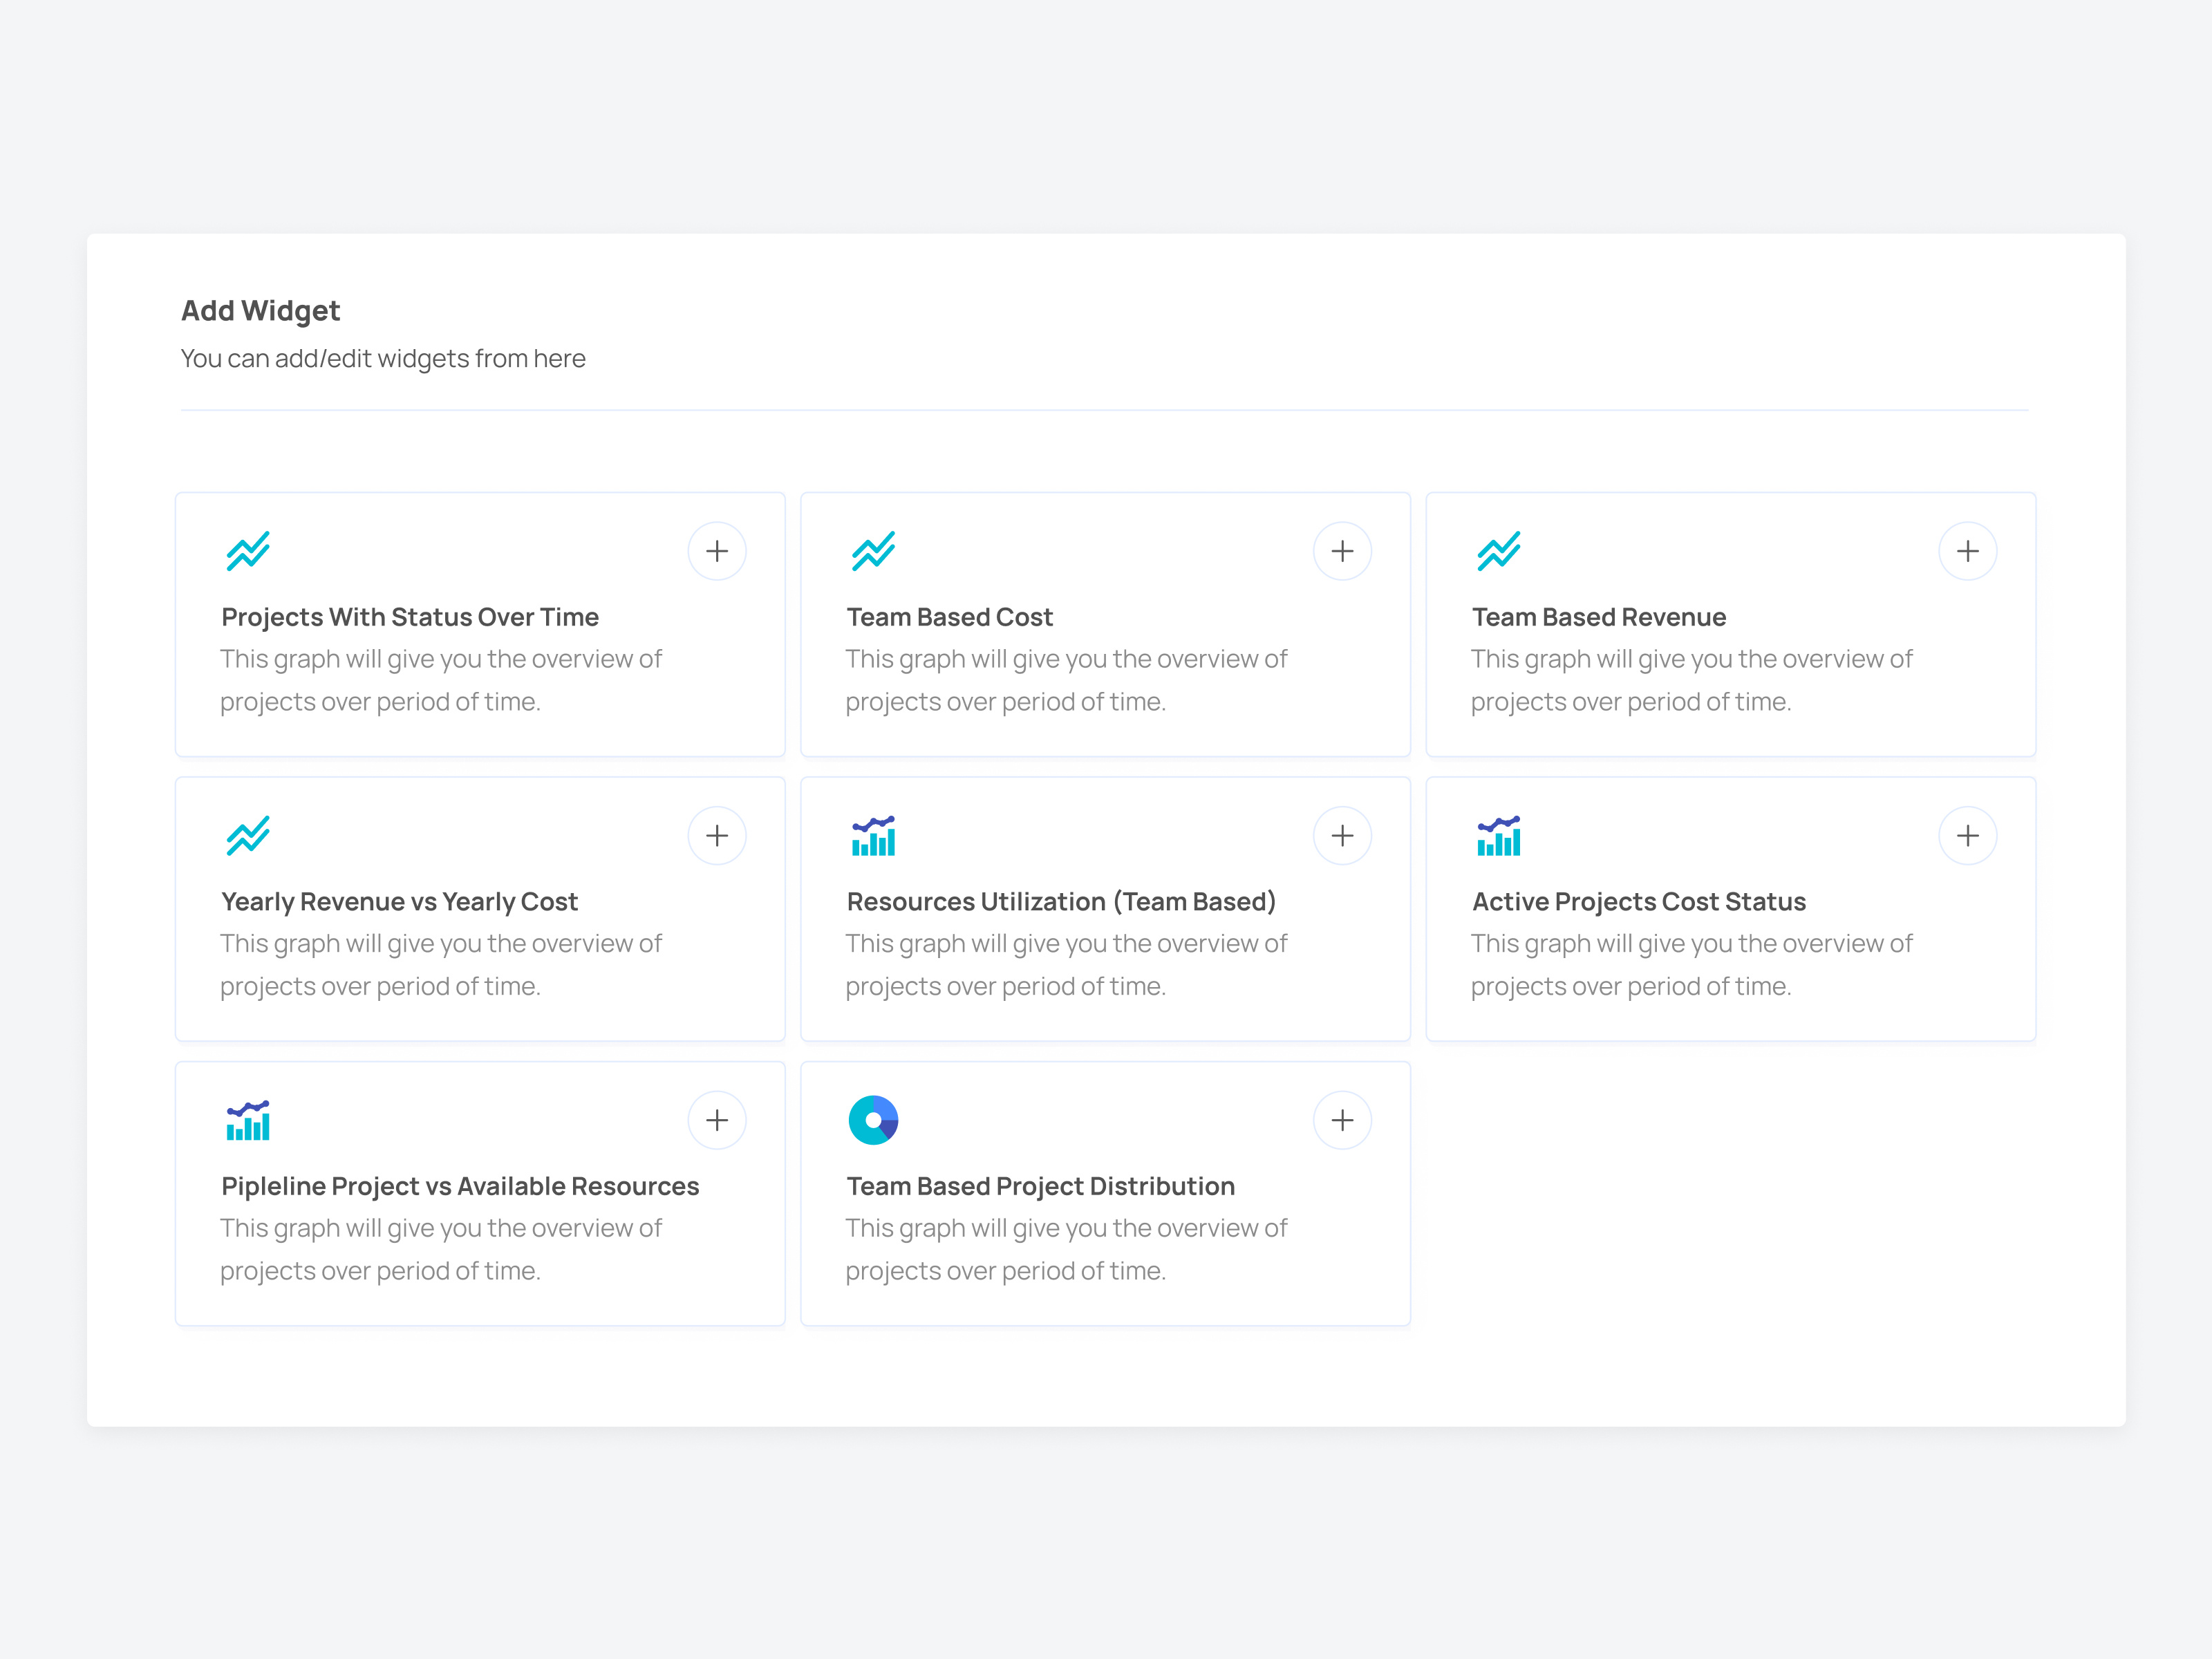Select the Pipleline Project vs Available Resources icon
This screenshot has height=1659, width=2212.
247,1120
